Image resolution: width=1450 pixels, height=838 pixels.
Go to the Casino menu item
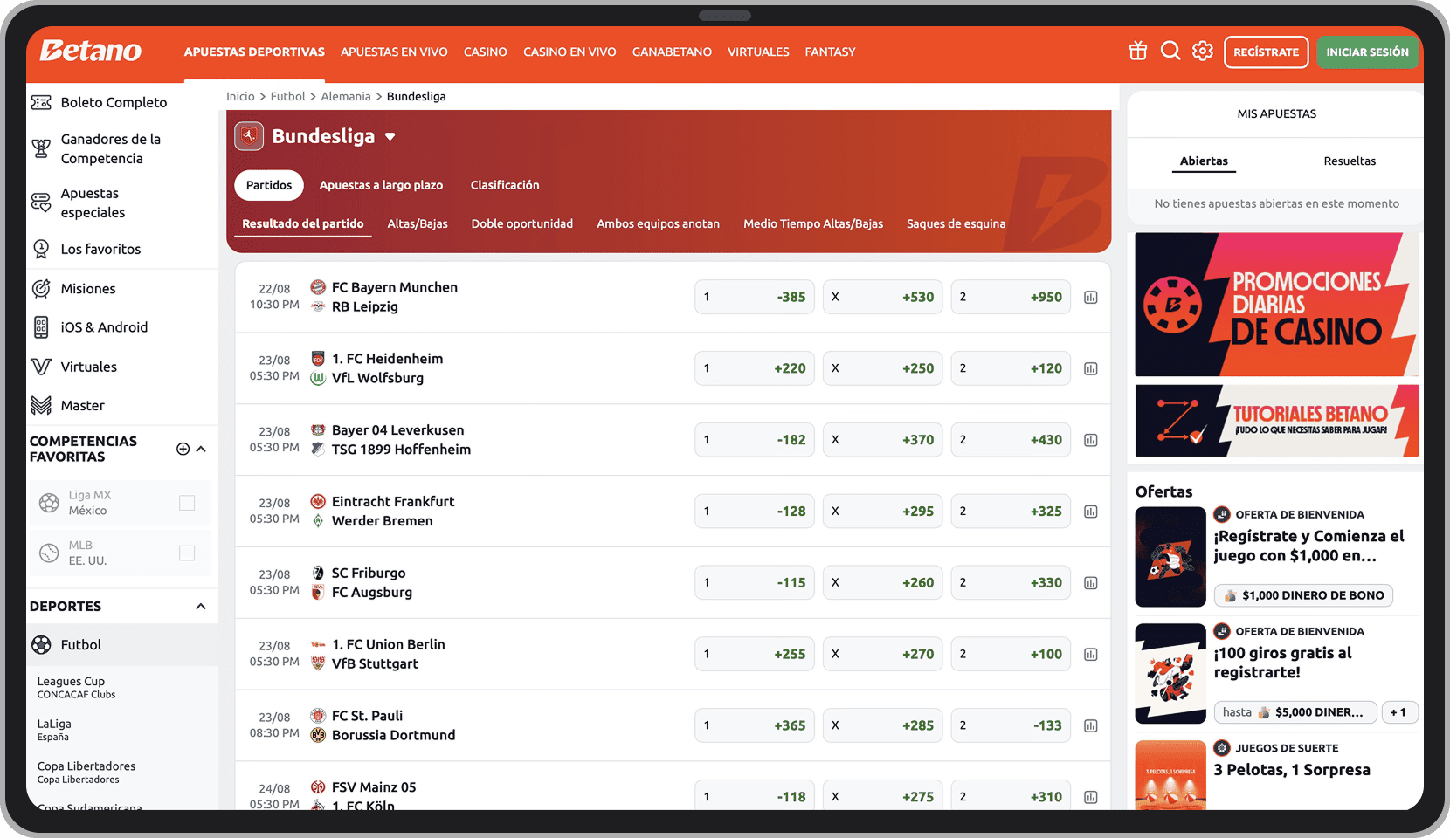[486, 52]
